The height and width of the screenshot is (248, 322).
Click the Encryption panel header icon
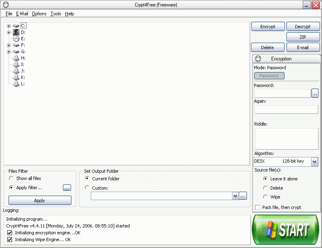point(258,59)
